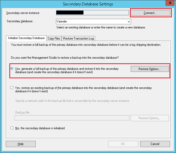The width and height of the screenshot is (176, 153).
Task: Click the Backup file label
Action: tap(23, 113)
